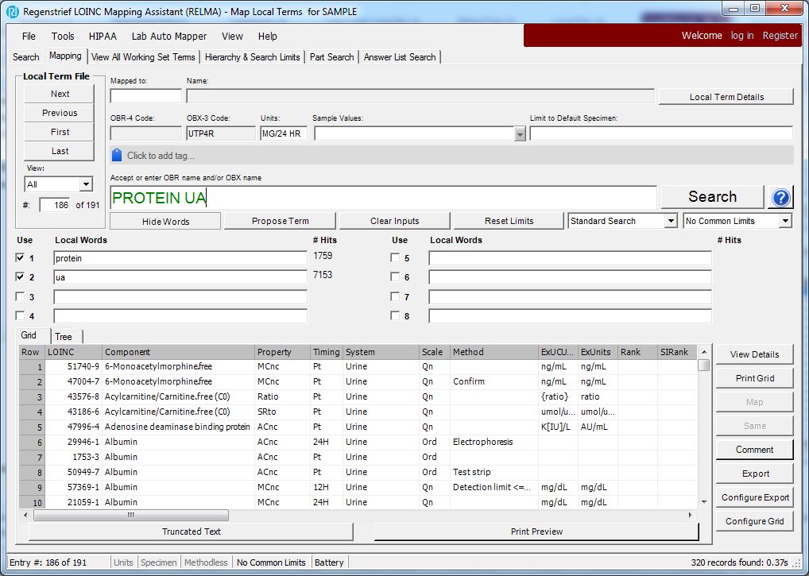
Task: Click the log in link
Action: click(x=742, y=36)
